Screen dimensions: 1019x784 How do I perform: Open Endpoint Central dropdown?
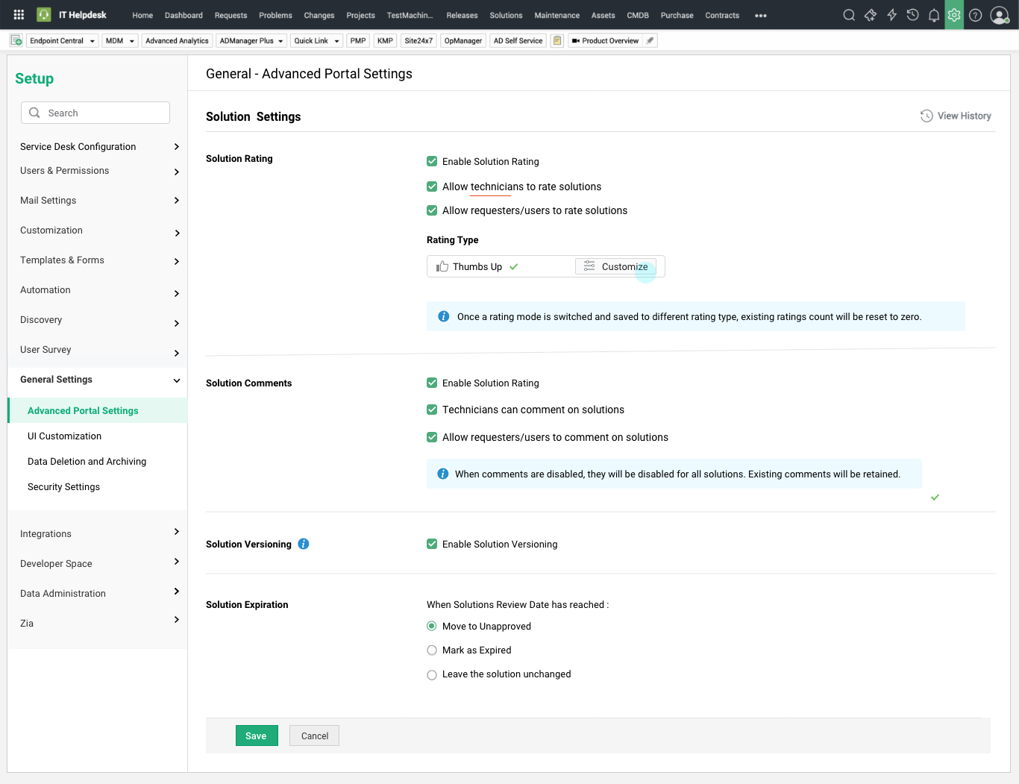[x=62, y=40]
